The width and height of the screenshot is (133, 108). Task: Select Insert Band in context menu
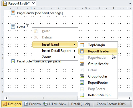55,44
